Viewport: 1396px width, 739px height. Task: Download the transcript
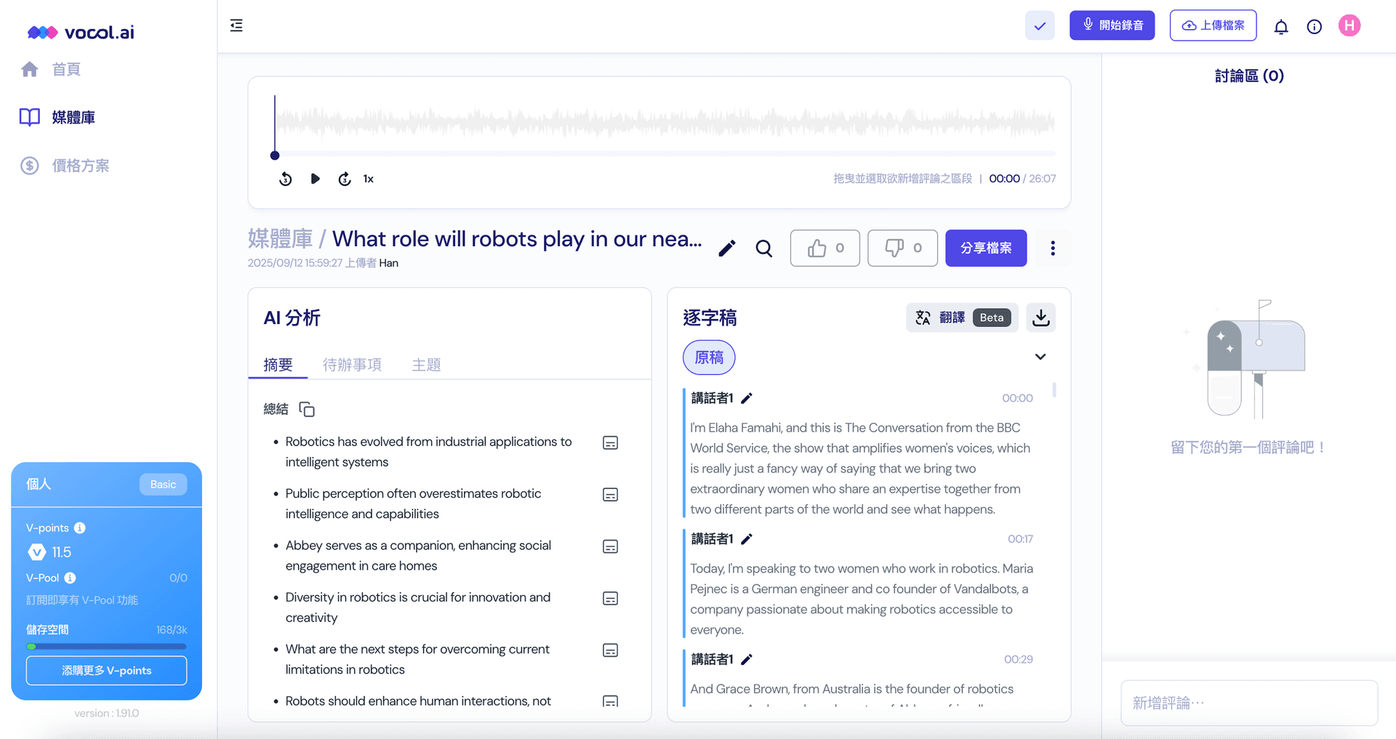pos(1040,318)
